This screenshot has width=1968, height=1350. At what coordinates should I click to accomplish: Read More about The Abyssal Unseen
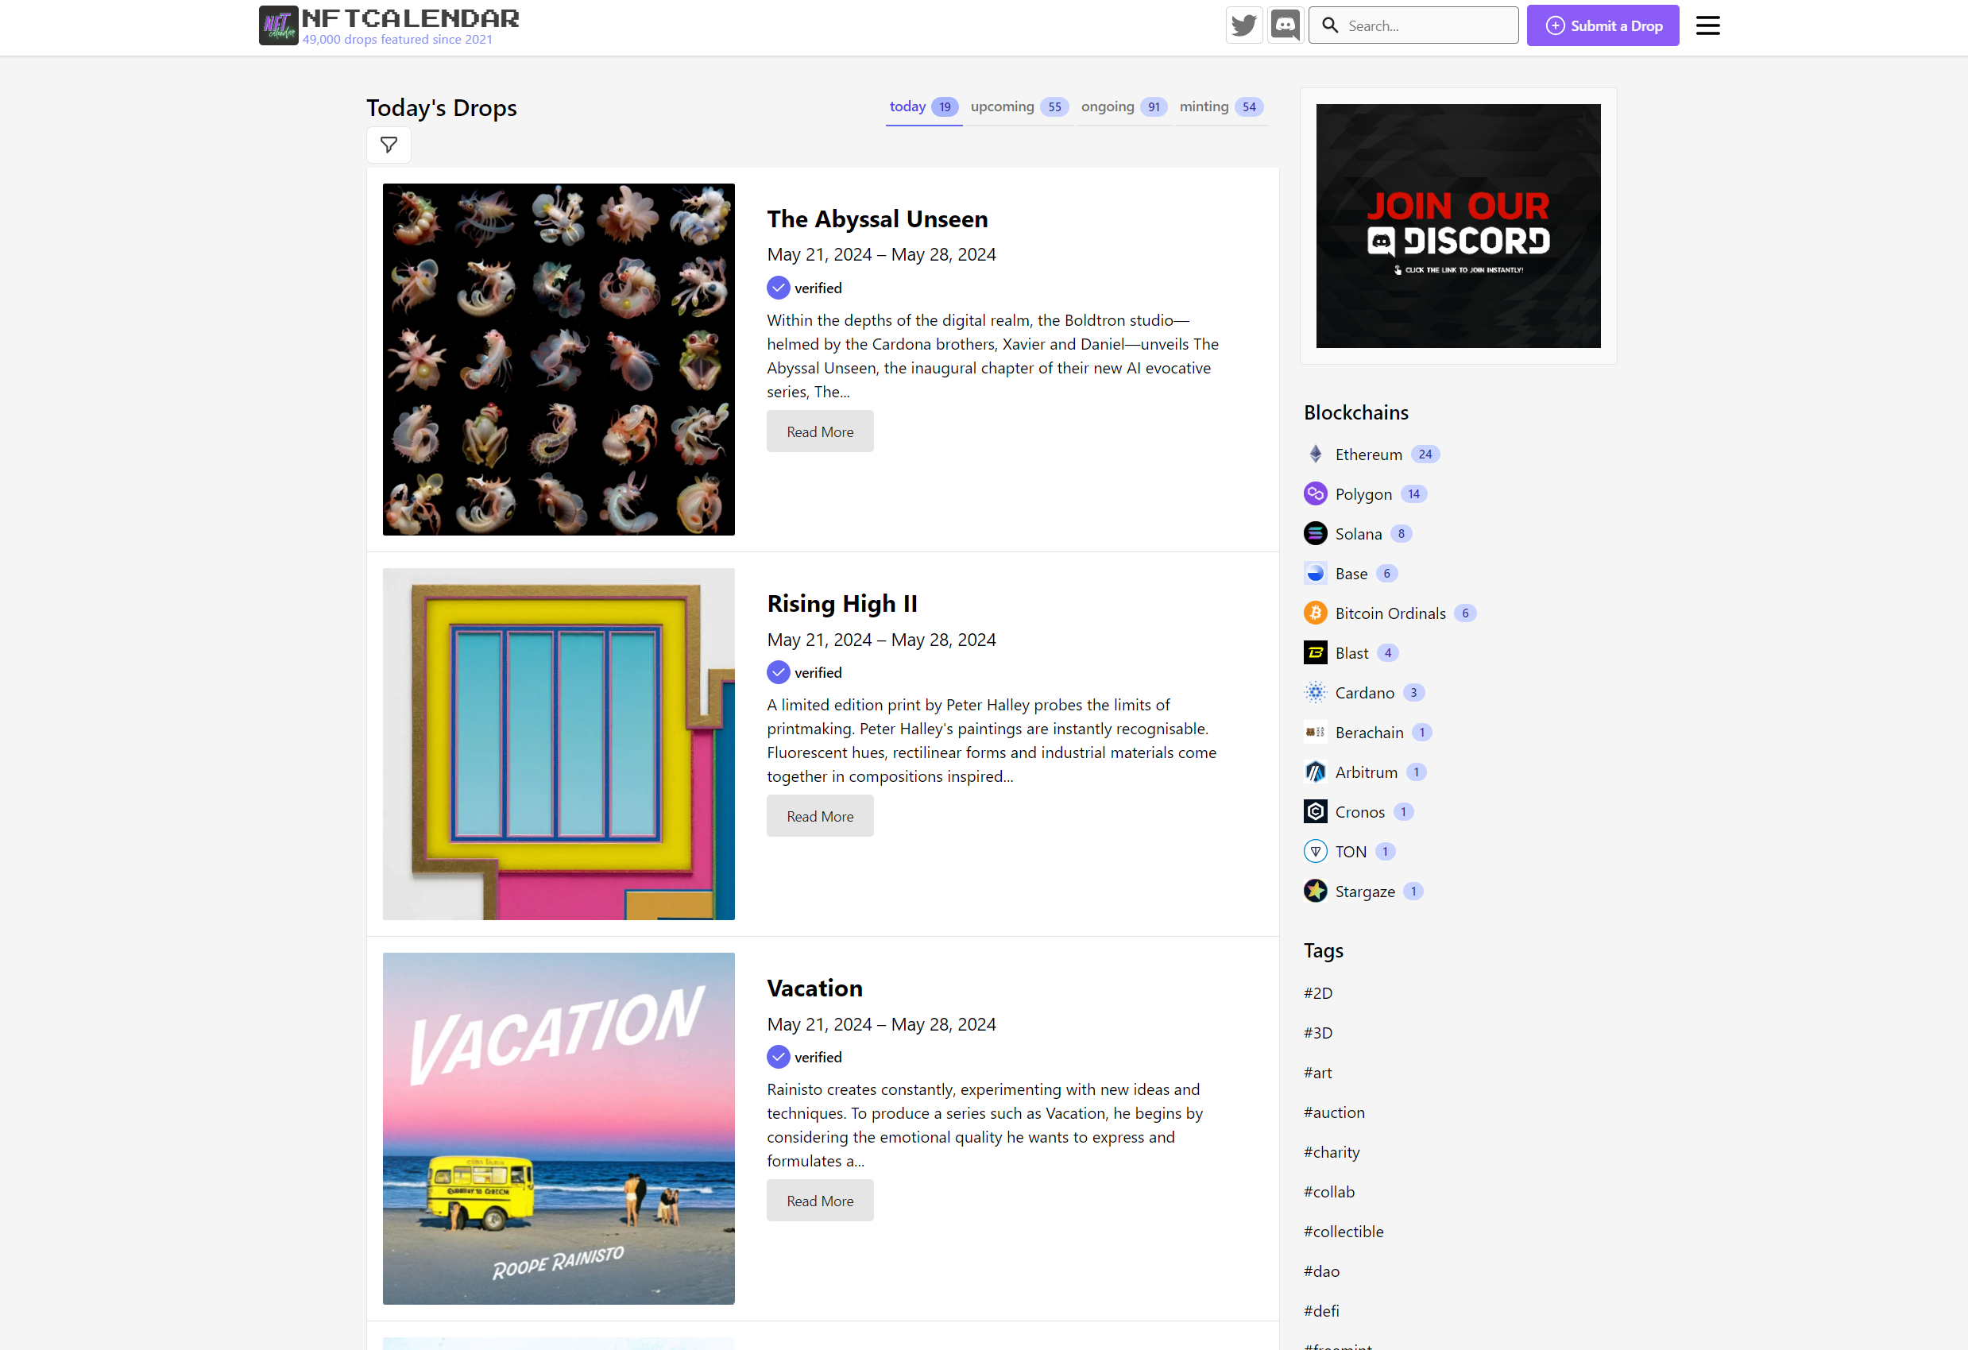click(819, 432)
